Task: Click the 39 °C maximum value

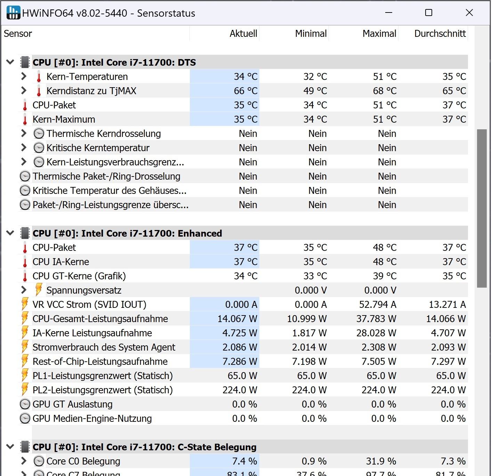Action: [385, 276]
